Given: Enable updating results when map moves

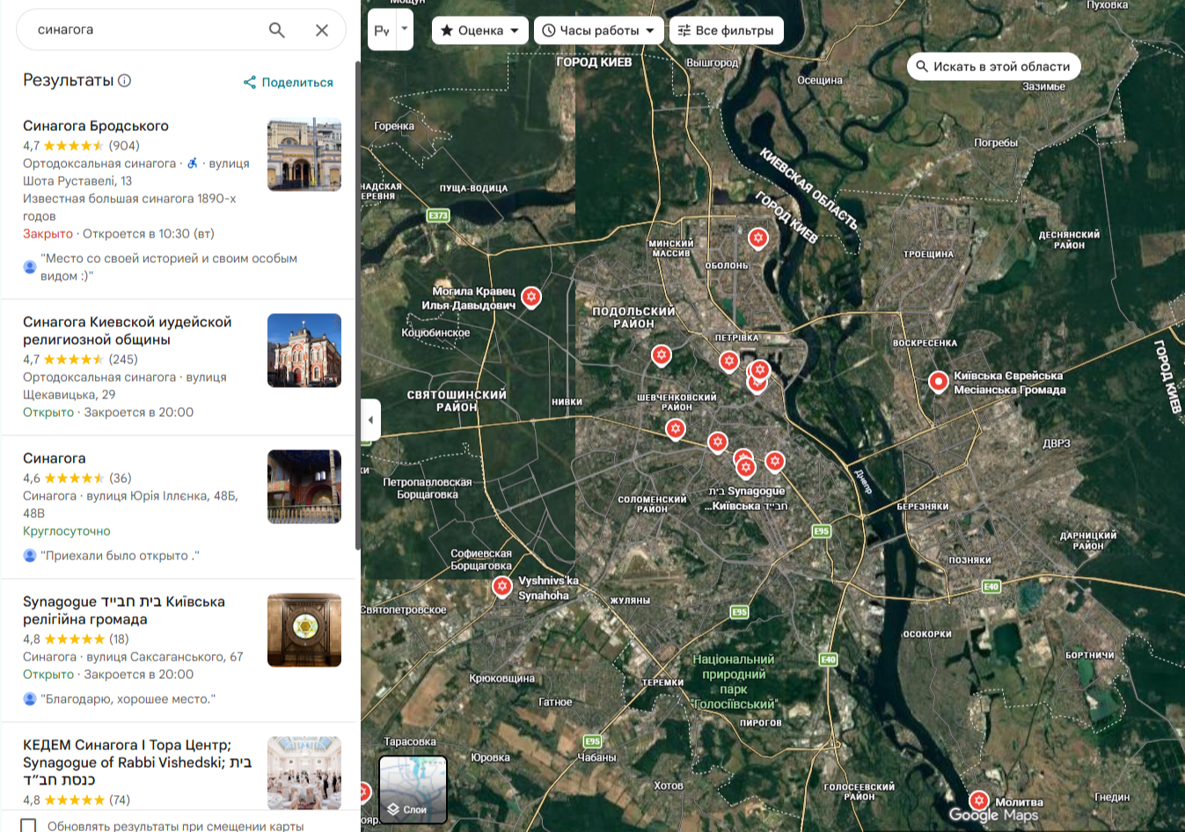Looking at the screenshot, I should pos(29,826).
